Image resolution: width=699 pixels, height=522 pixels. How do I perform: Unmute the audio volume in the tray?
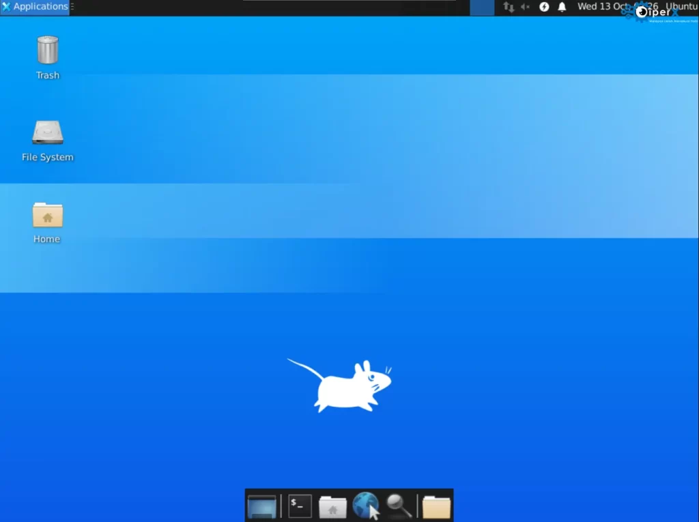pyautogui.click(x=525, y=7)
